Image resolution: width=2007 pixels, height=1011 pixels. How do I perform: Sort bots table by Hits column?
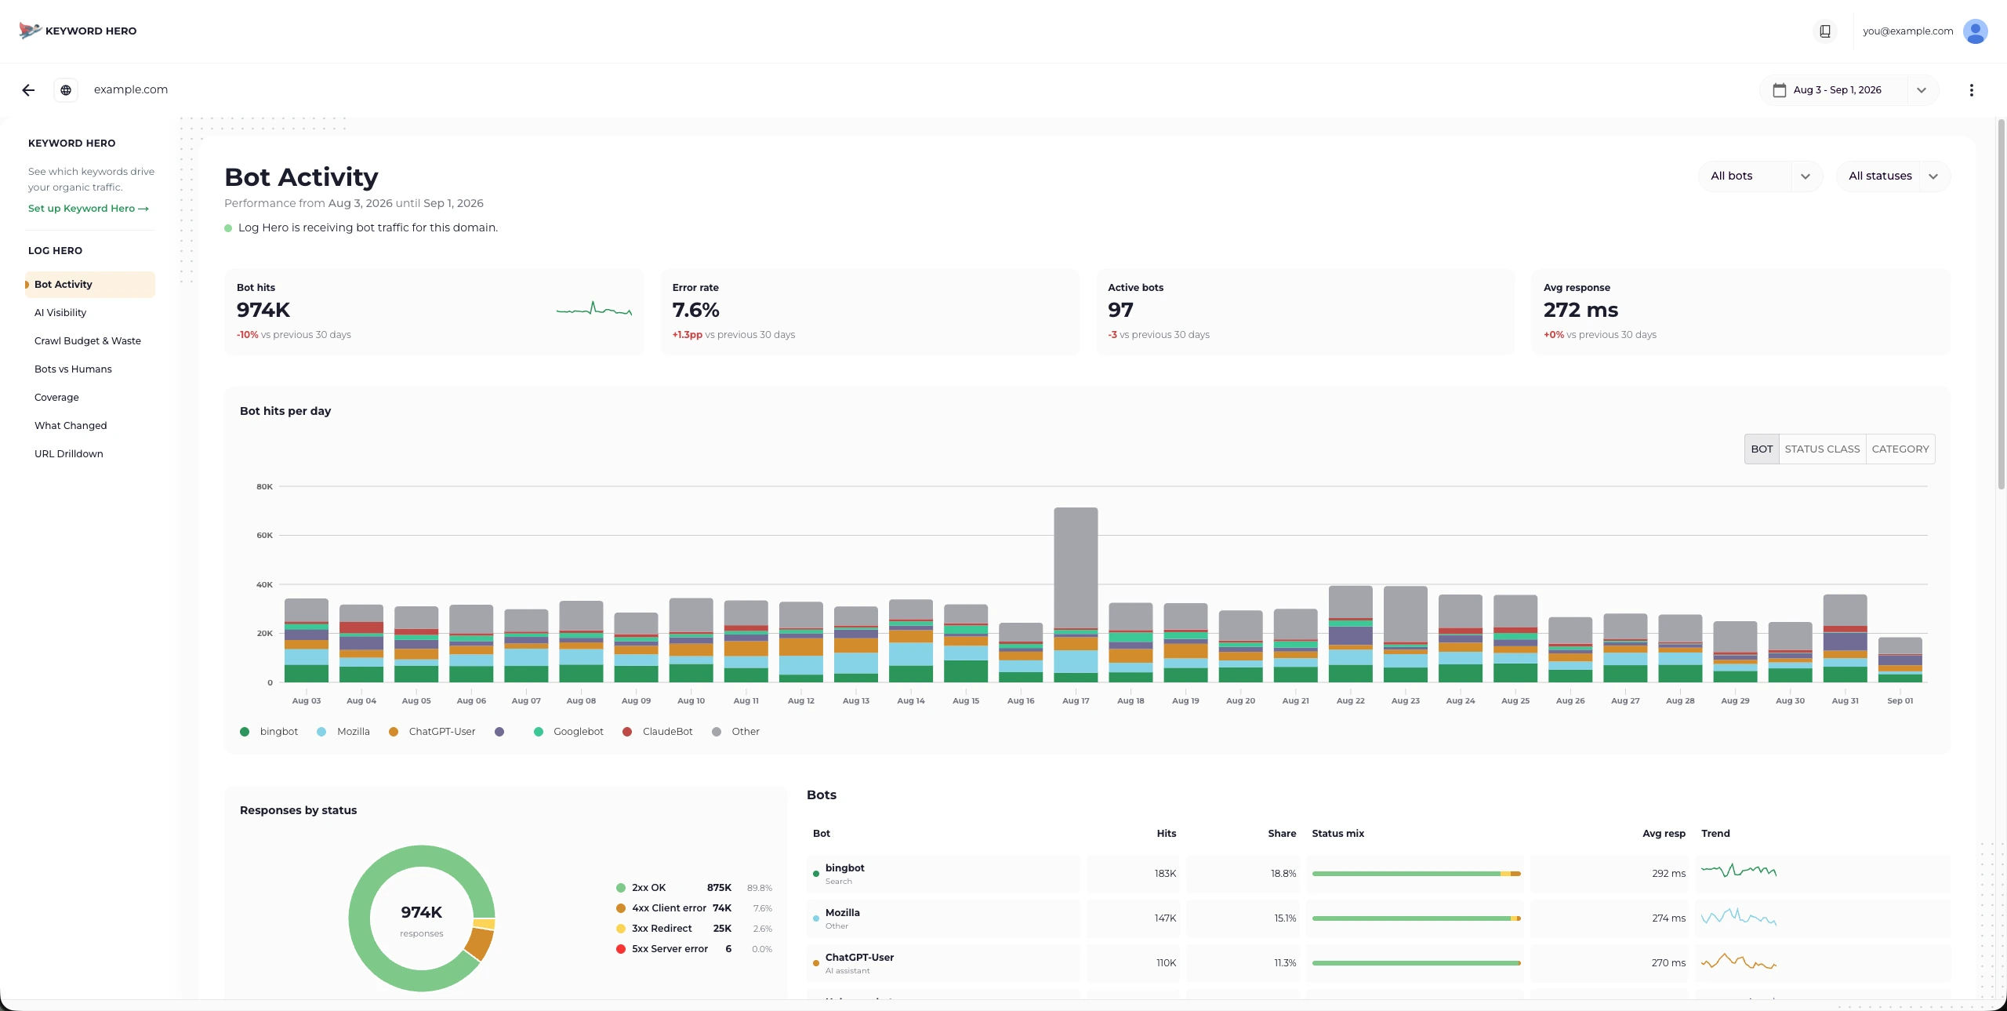tap(1167, 834)
